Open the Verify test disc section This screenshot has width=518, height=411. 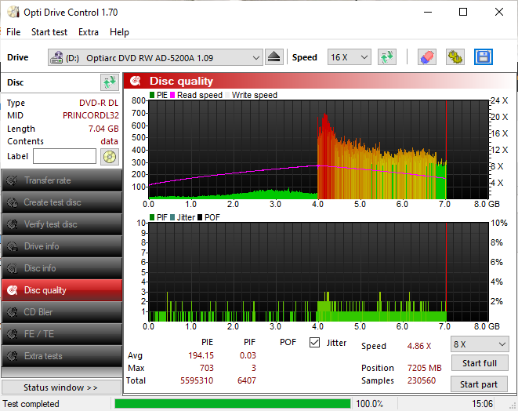pos(62,224)
